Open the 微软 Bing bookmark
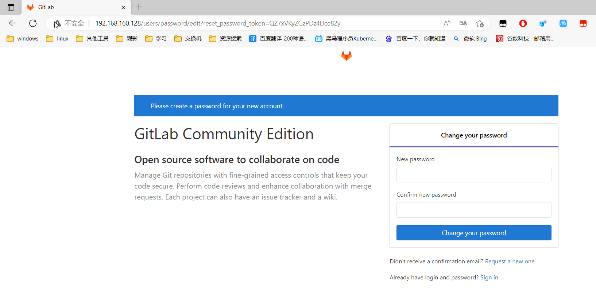 [470, 39]
